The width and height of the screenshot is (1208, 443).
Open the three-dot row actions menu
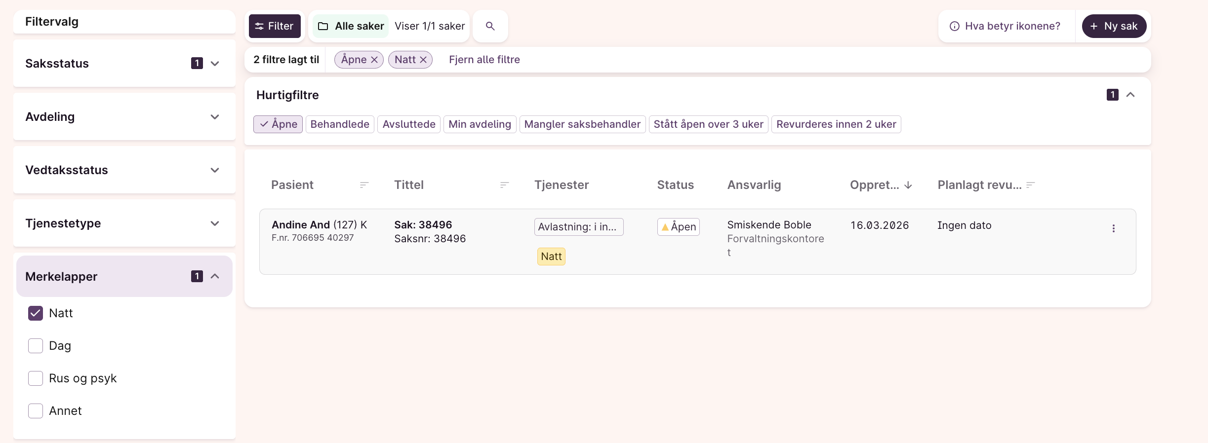[1113, 228]
